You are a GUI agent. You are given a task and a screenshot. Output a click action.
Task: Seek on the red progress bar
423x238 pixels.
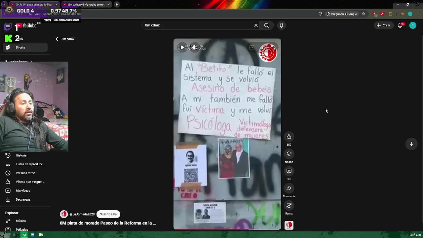click(227, 229)
